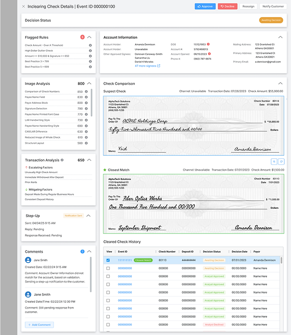Check the eighth Cleared Check History row

point(108,317)
